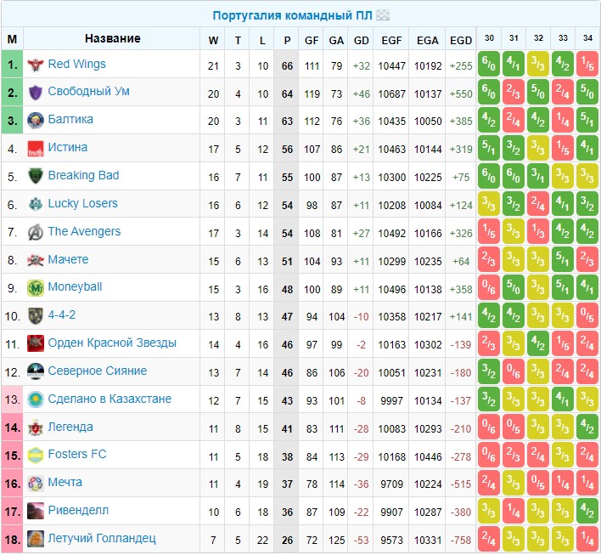
Task: Open the Орден Красной Звезды team page
Action: click(112, 343)
